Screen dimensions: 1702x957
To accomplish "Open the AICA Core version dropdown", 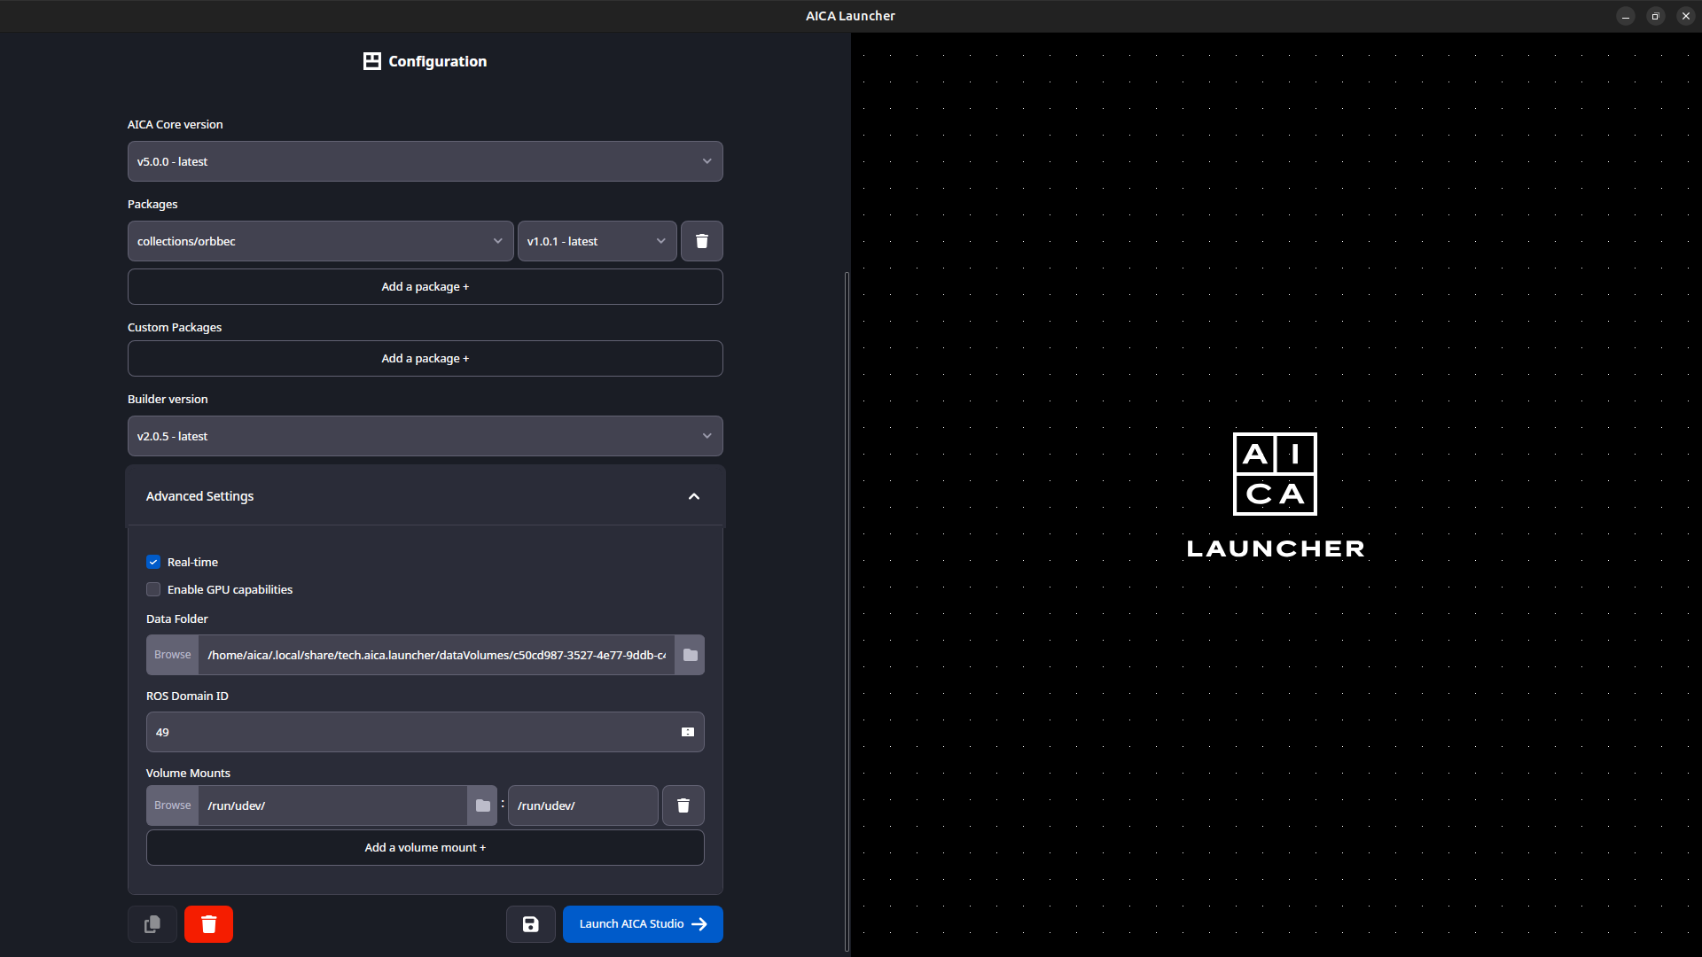I will [x=425, y=161].
